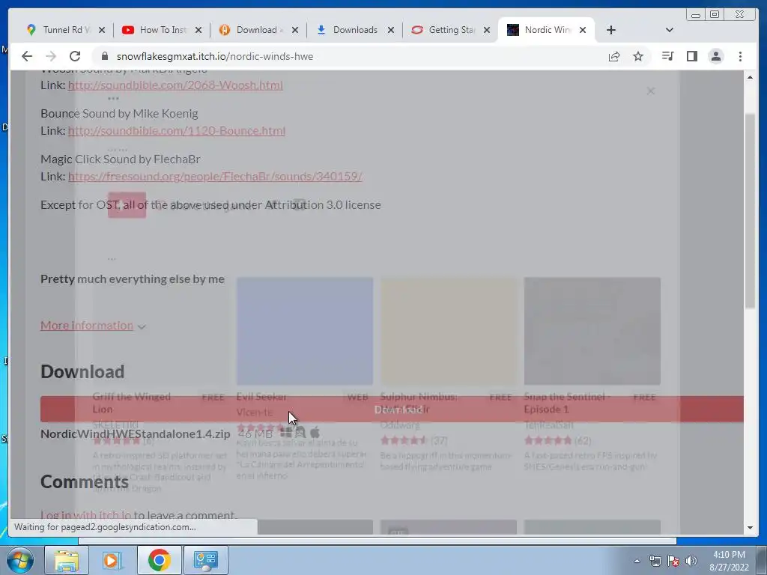Image resolution: width=767 pixels, height=575 pixels.
Task: Click the Windows platform icon beside 46 MB
Action: point(286,432)
